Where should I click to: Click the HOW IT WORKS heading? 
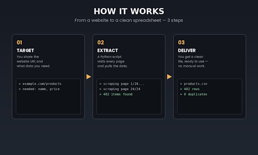[129, 11]
